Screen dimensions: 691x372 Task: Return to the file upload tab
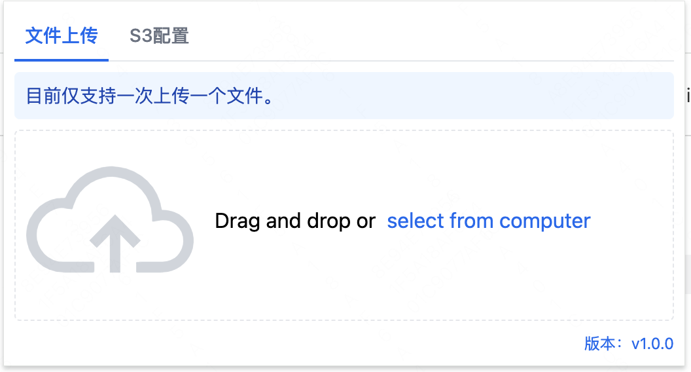coord(62,35)
